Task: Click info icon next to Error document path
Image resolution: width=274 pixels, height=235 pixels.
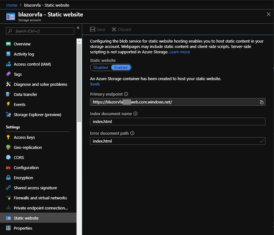Action: point(132,133)
